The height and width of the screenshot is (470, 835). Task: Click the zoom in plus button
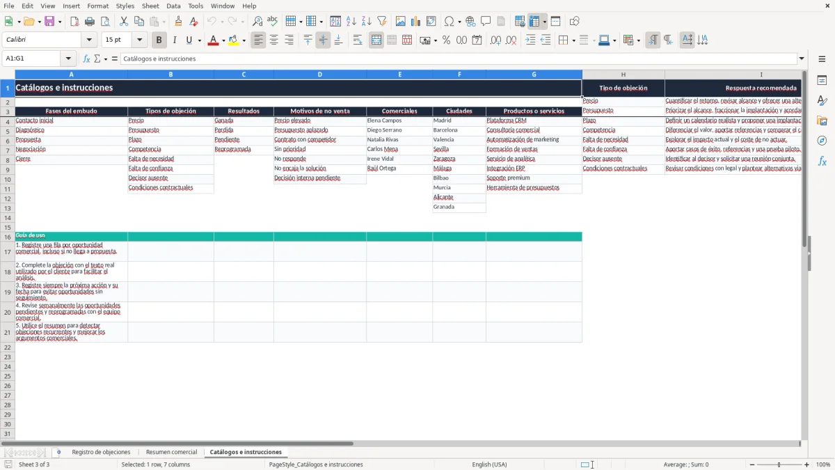pos(807,464)
